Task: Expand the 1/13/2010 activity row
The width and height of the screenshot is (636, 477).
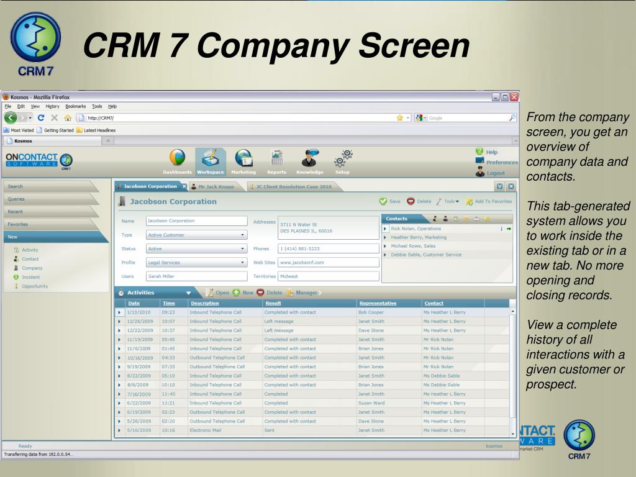Action: tap(119, 312)
